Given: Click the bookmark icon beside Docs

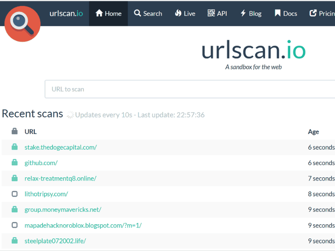Looking at the screenshot, I should coord(278,13).
